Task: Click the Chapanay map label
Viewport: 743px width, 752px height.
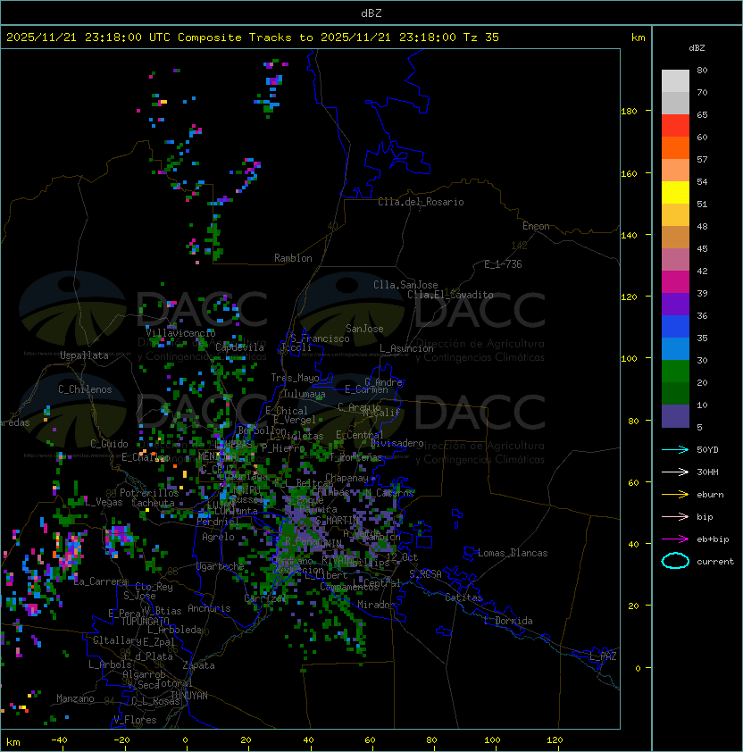Action: (x=346, y=478)
